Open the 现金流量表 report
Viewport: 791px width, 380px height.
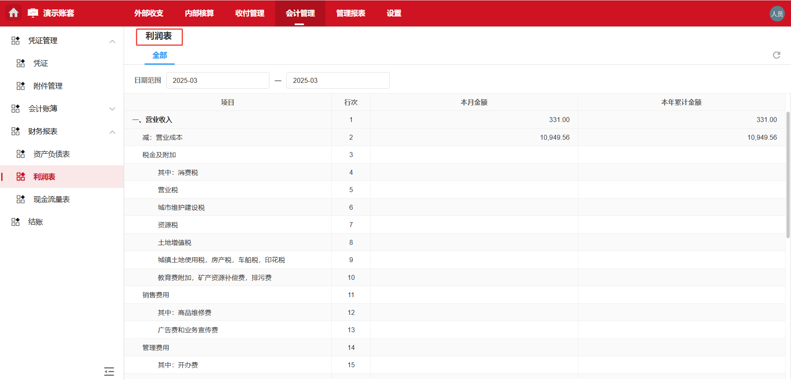click(51, 199)
